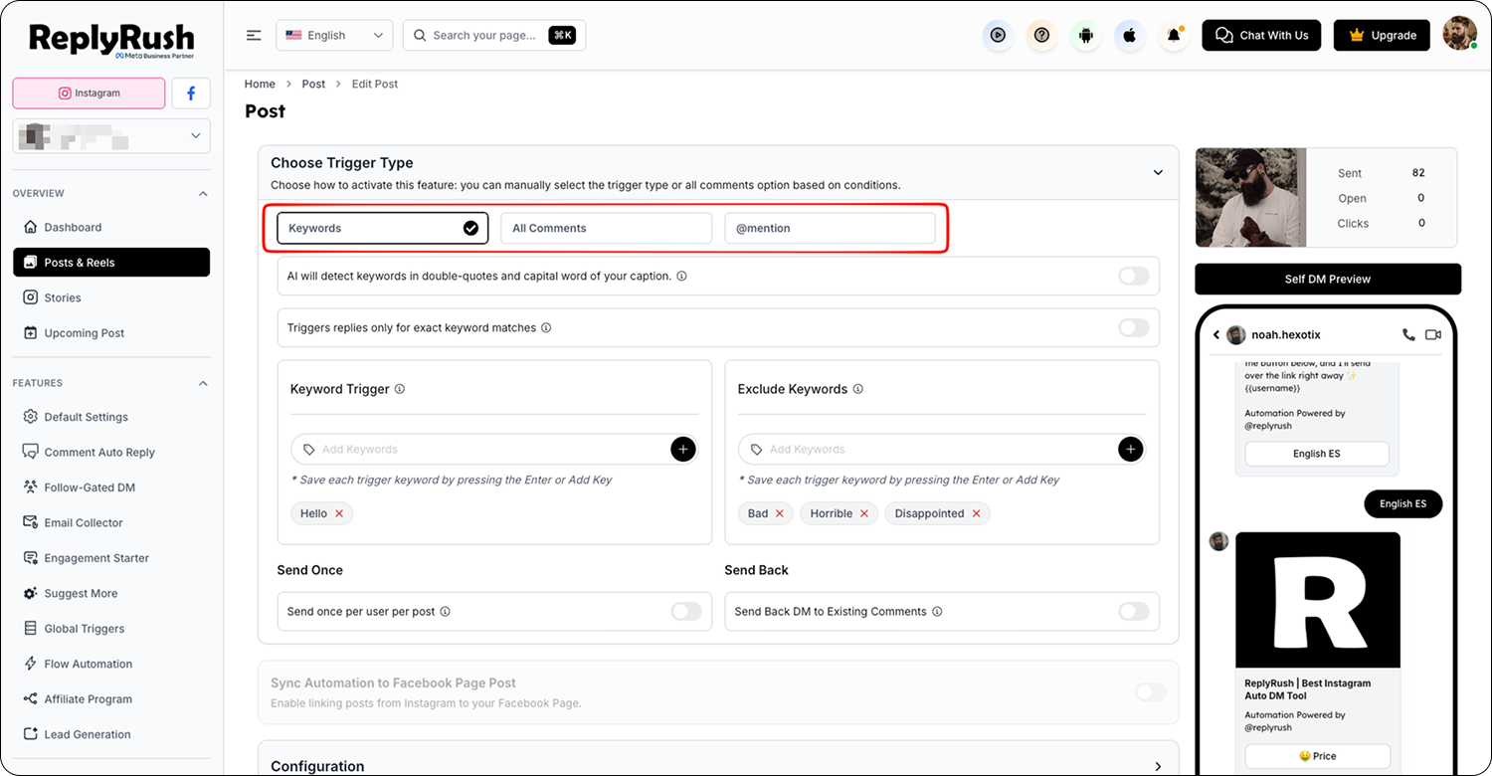Open the English language dropdown
Screen dimensions: 1492x776
(334, 36)
